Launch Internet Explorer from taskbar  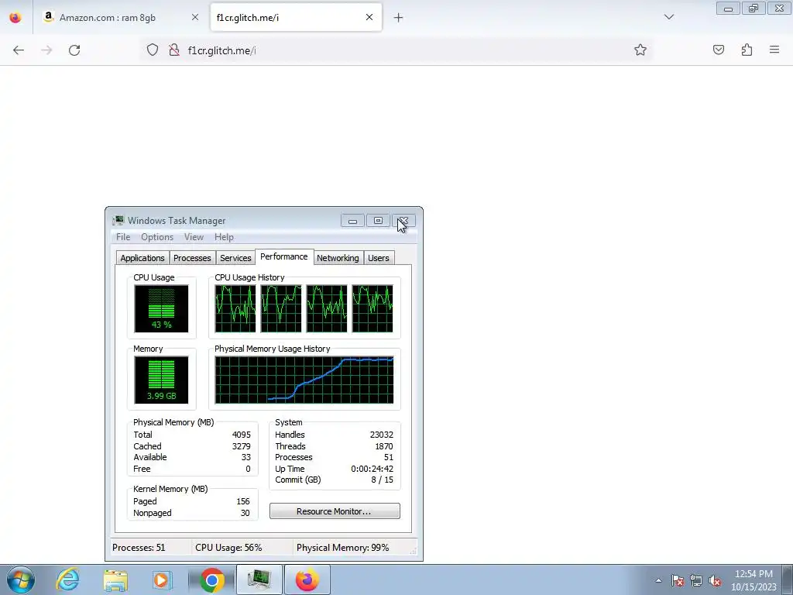68,580
